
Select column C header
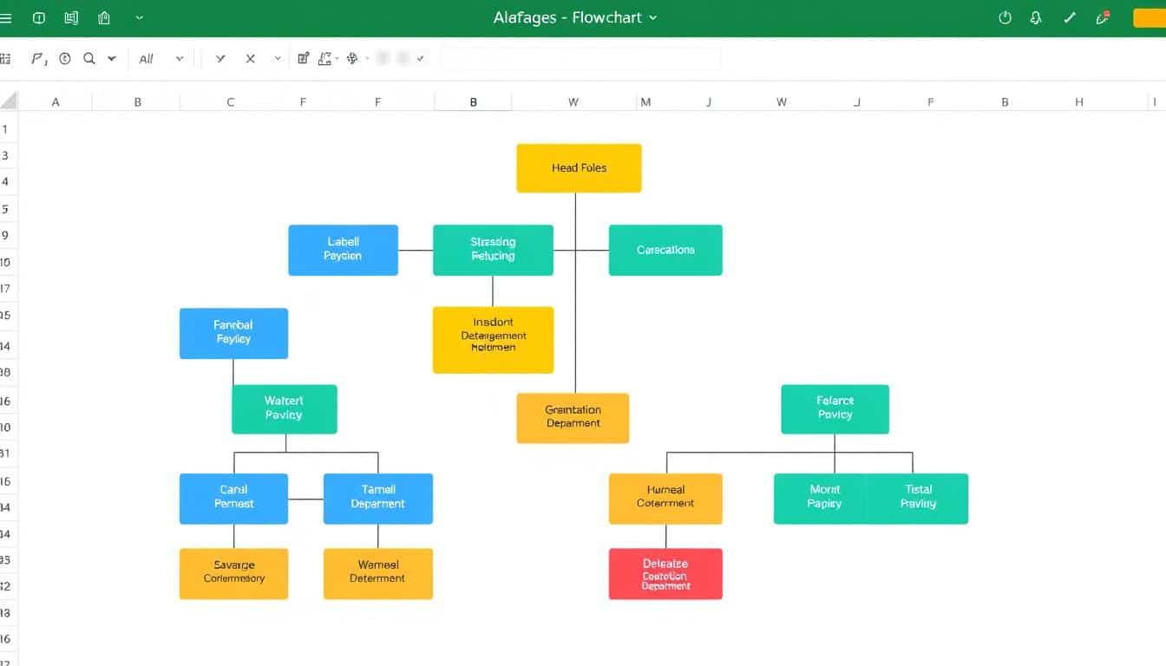[x=230, y=101]
